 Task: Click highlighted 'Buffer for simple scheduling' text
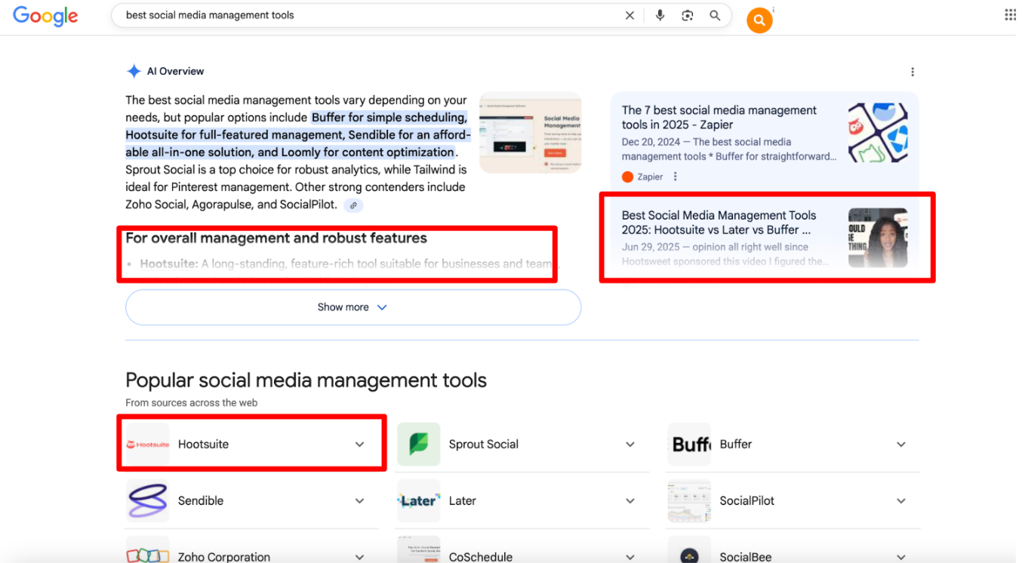coord(389,117)
